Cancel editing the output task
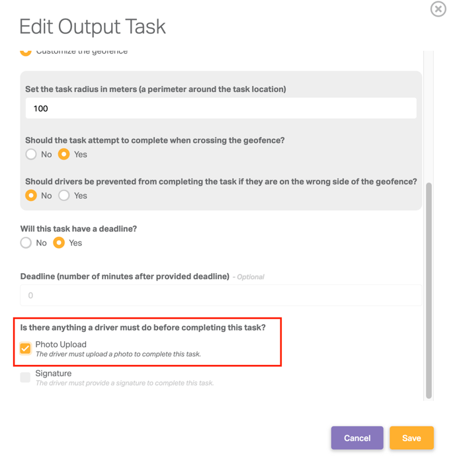 pyautogui.click(x=357, y=438)
